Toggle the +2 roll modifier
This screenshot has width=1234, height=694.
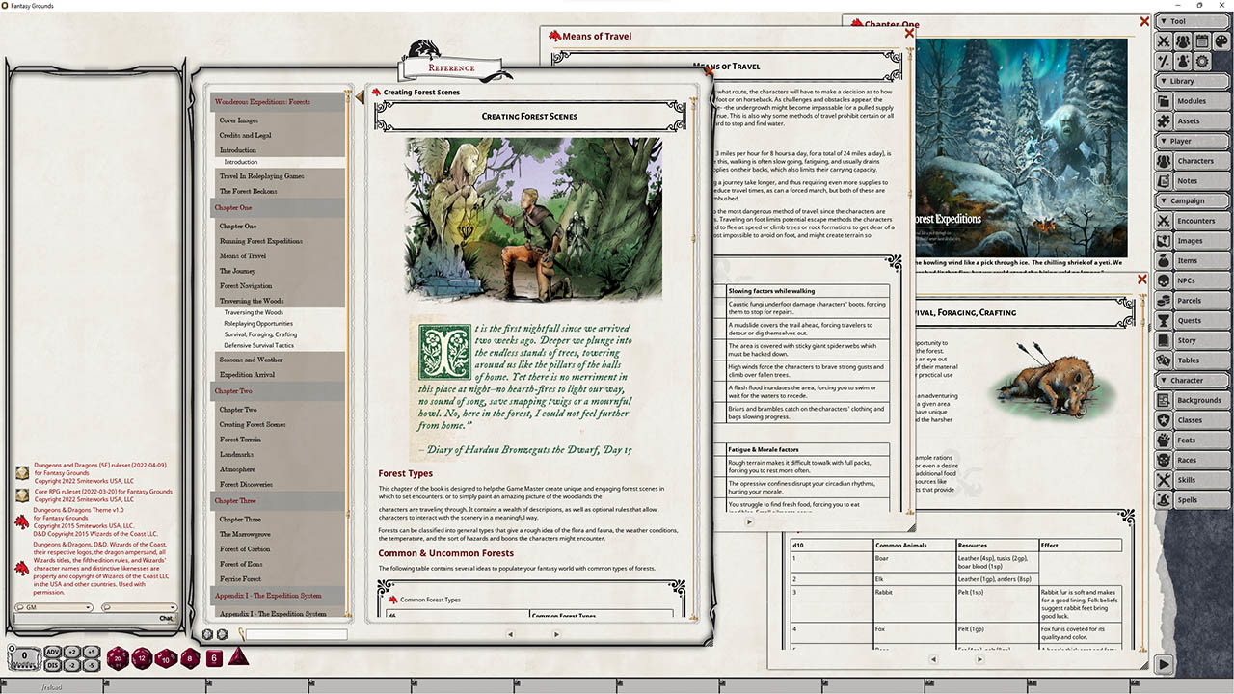click(72, 653)
